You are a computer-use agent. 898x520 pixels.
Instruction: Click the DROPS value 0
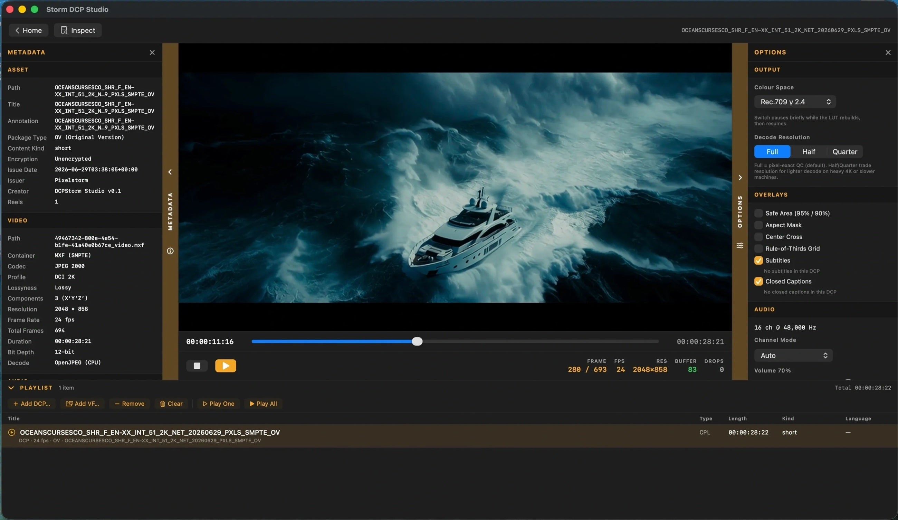coord(721,370)
